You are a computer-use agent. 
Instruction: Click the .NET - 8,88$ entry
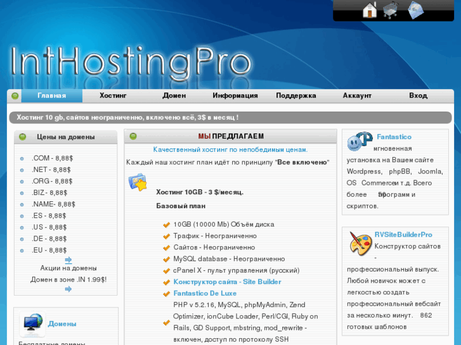(51, 170)
